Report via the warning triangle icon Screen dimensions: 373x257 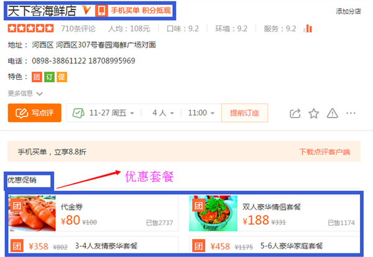333,113
